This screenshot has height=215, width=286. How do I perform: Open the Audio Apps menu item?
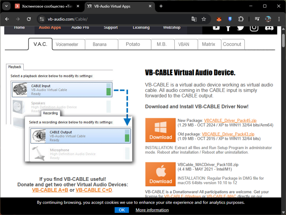tap(50, 28)
